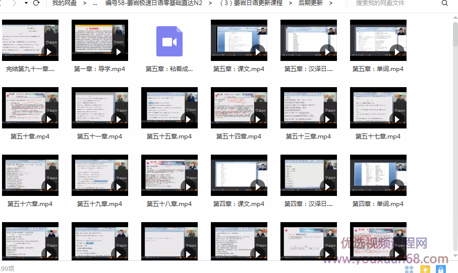Viewport: 458px width, 273px height.
Task: Open the navigation history dropdown arrow
Action: [x=26, y=3]
